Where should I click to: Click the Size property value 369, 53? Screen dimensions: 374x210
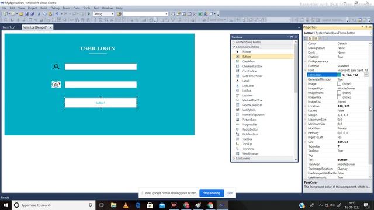(x=342, y=142)
